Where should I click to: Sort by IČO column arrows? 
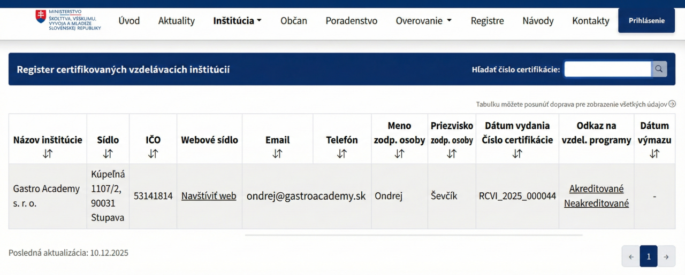coord(153,154)
